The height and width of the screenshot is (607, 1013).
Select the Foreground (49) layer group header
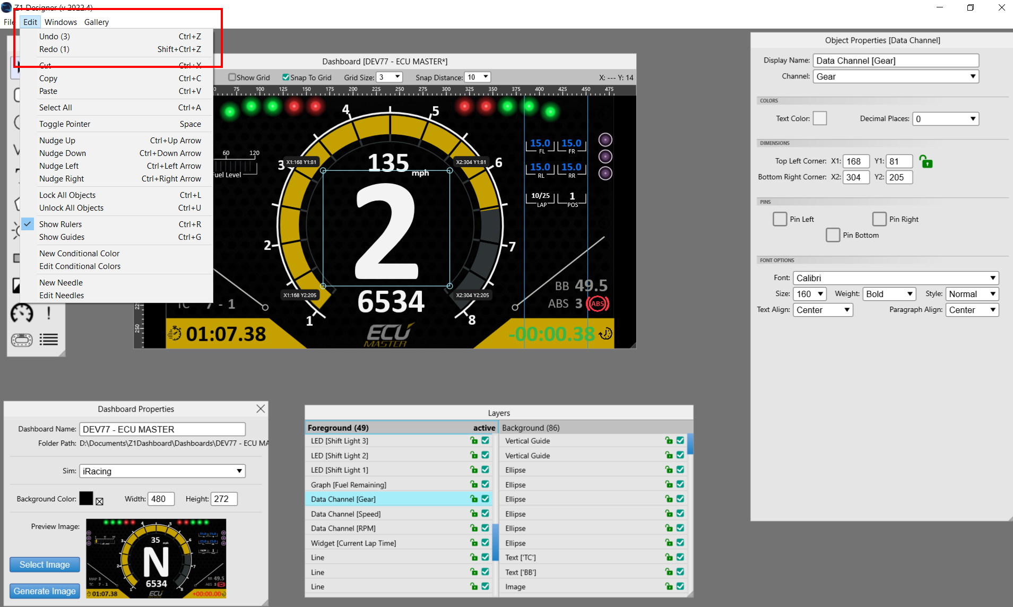click(x=401, y=428)
